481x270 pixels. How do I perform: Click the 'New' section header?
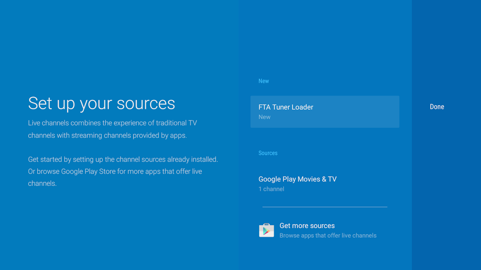[x=264, y=81]
